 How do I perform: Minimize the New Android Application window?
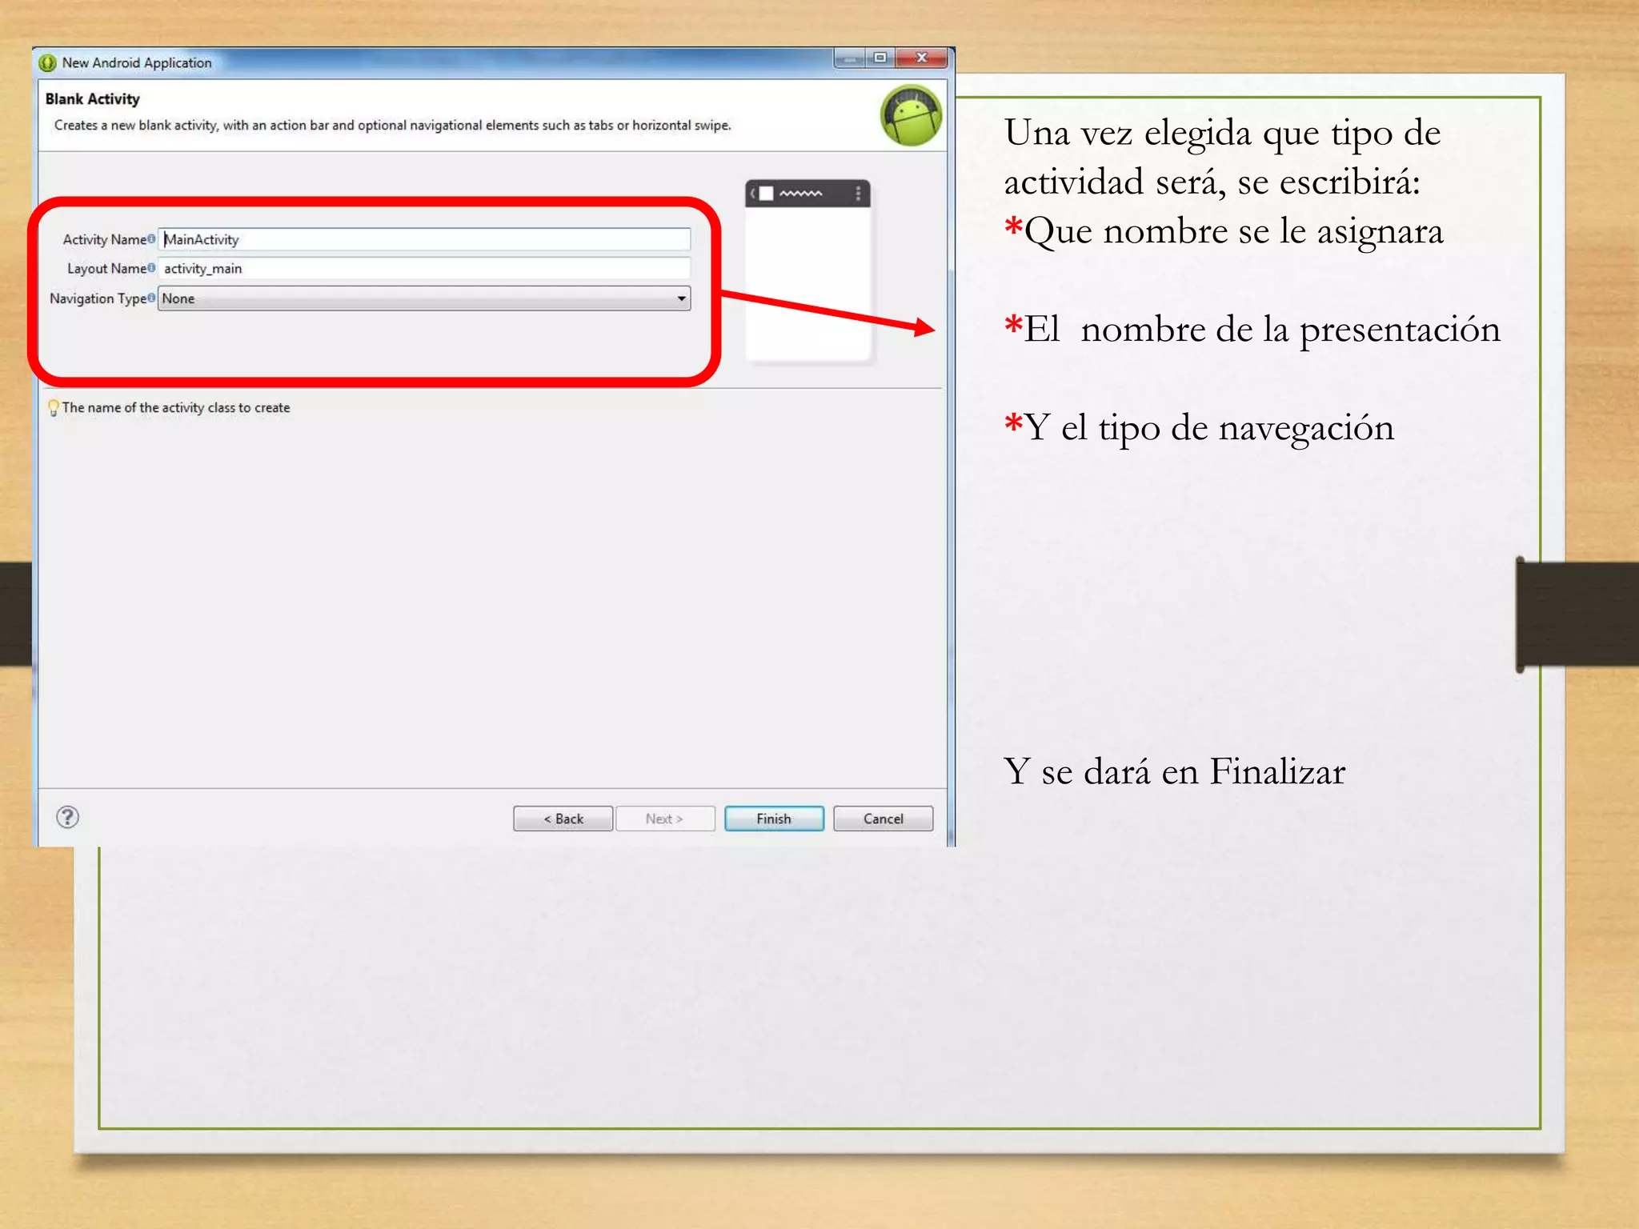click(850, 58)
